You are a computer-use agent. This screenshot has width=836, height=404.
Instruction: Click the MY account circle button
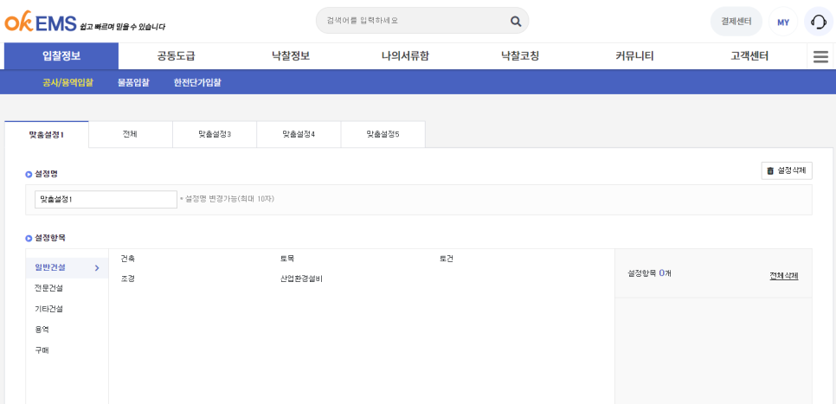(783, 22)
